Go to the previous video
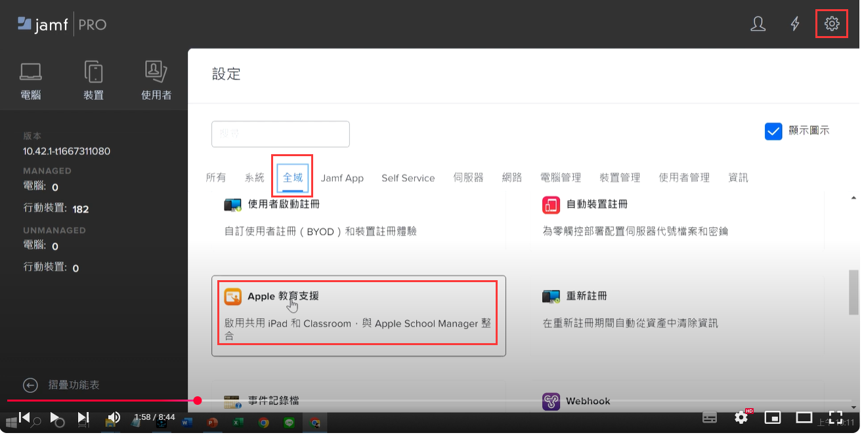The height and width of the screenshot is (435, 862). [24, 417]
